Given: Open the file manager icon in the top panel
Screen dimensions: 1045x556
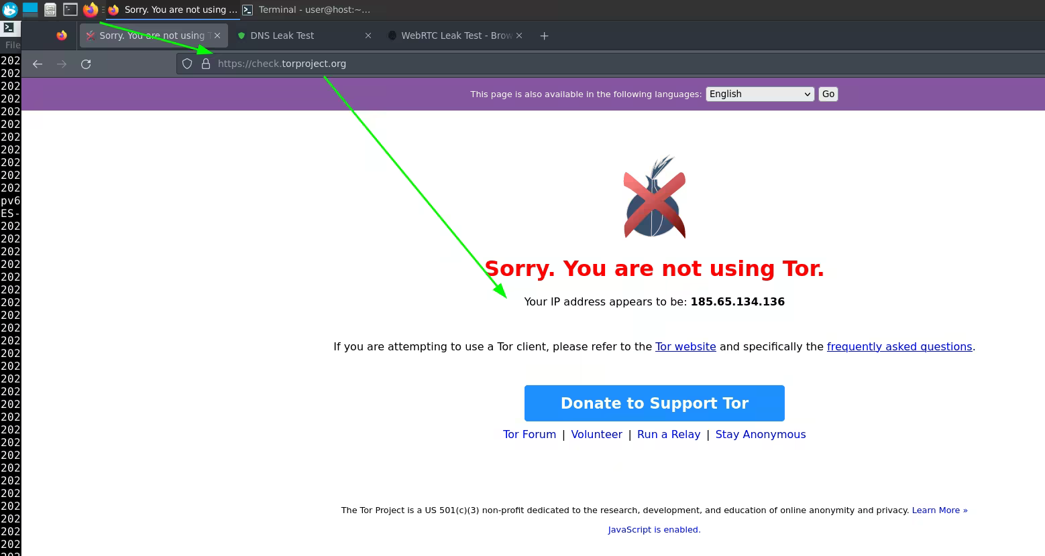Looking at the screenshot, I should click(x=50, y=9).
